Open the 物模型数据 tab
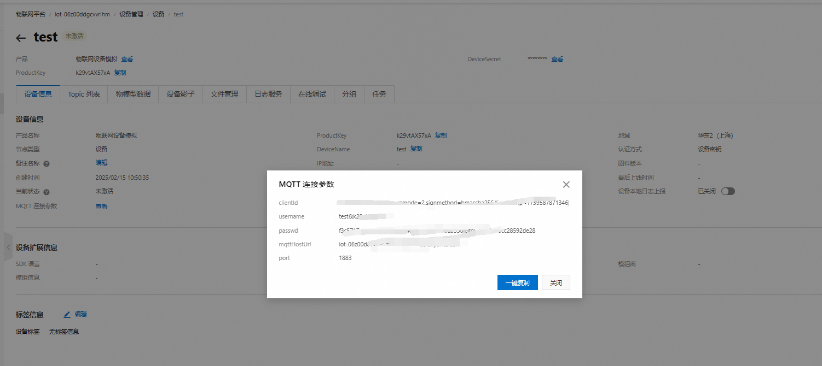 (x=133, y=94)
